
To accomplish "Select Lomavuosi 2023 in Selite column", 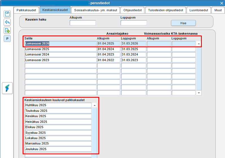I will click(60, 60).
